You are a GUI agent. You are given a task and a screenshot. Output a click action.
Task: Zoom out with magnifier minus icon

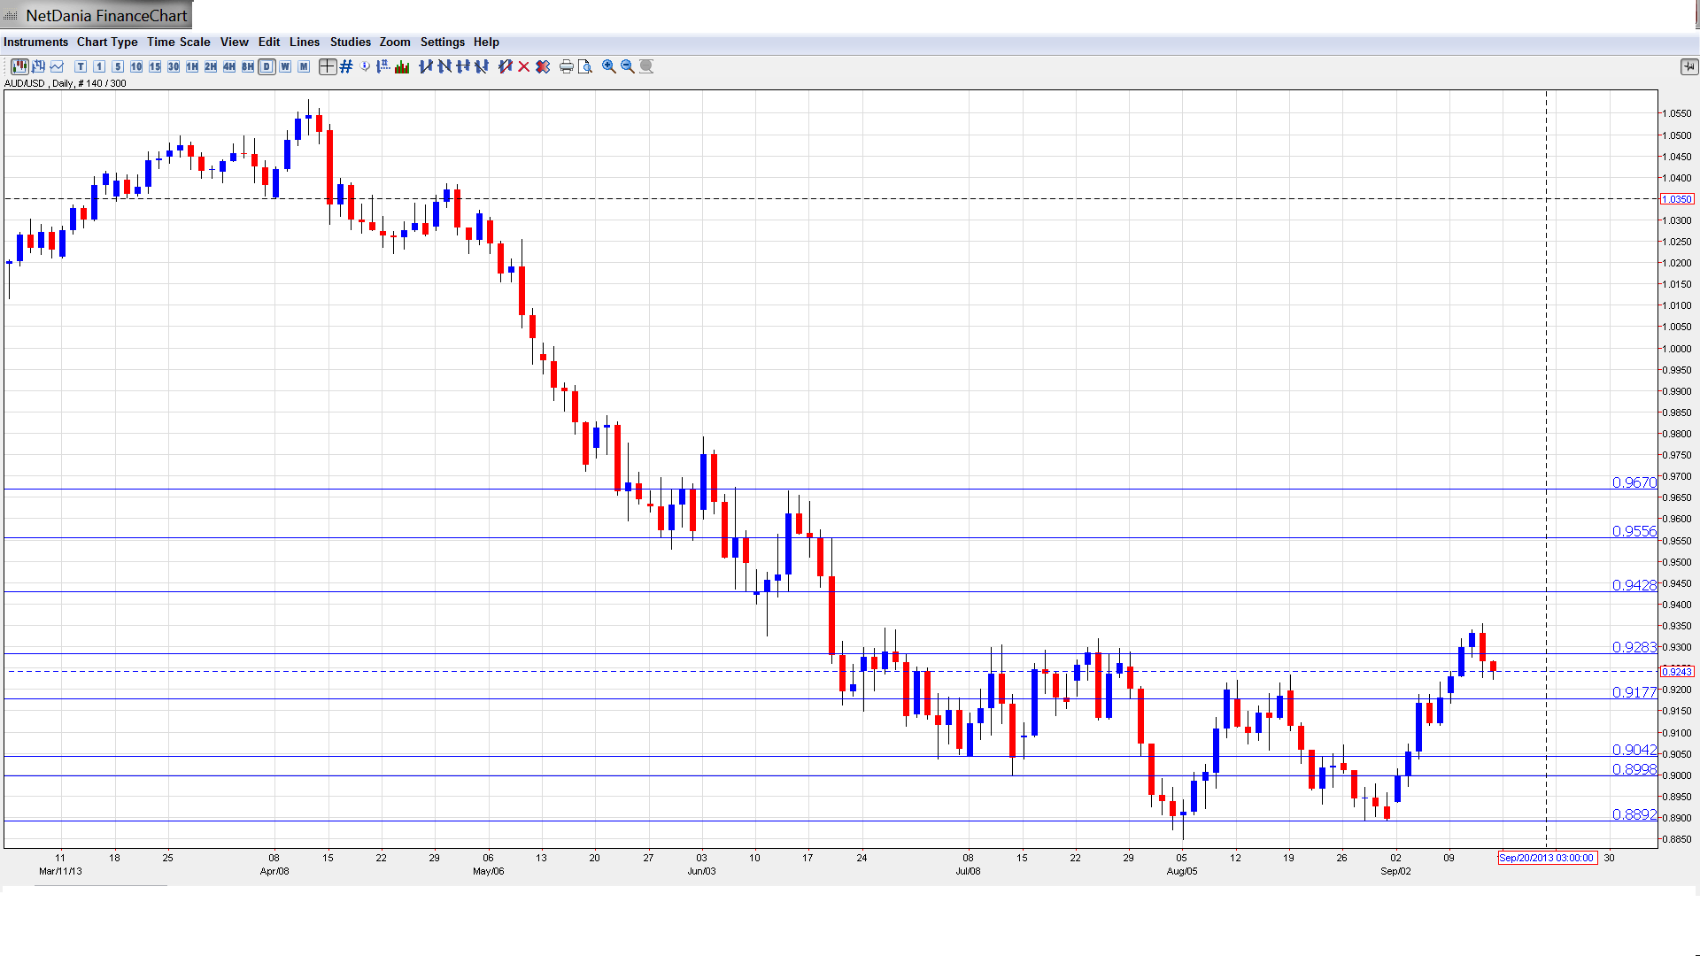pyautogui.click(x=628, y=66)
